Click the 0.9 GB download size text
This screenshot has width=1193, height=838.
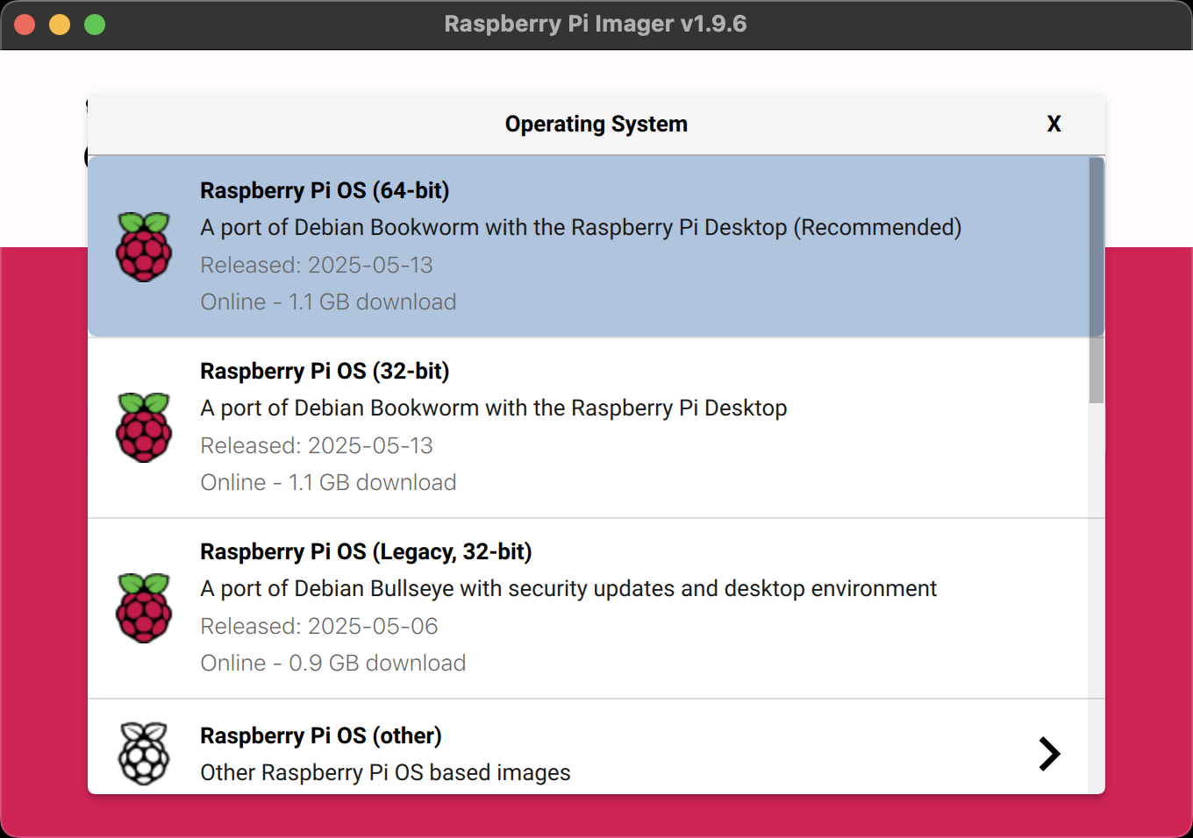coord(377,664)
